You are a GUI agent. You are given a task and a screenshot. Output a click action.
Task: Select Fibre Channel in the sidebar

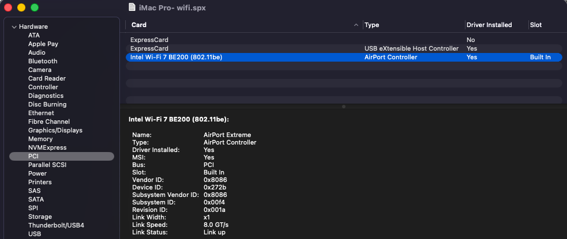(49, 122)
